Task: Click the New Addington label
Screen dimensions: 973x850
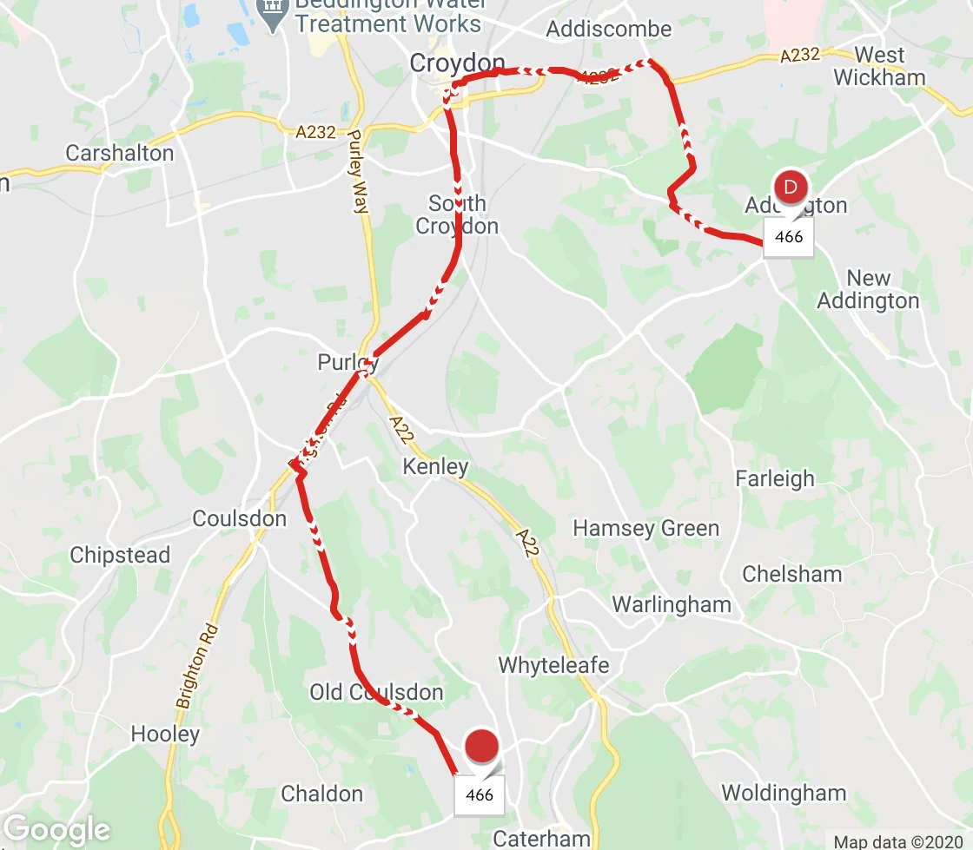Action: pyautogui.click(x=868, y=289)
